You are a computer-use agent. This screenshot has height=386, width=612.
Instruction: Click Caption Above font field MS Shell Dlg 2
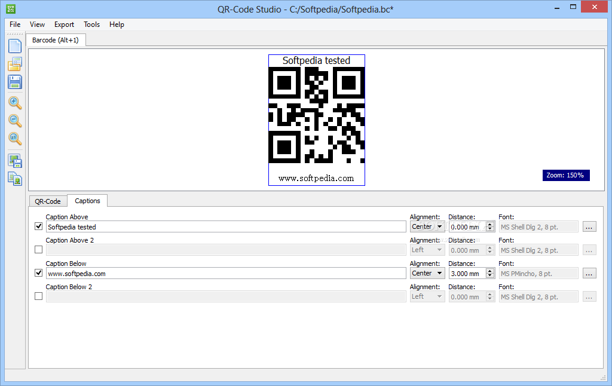tap(538, 227)
